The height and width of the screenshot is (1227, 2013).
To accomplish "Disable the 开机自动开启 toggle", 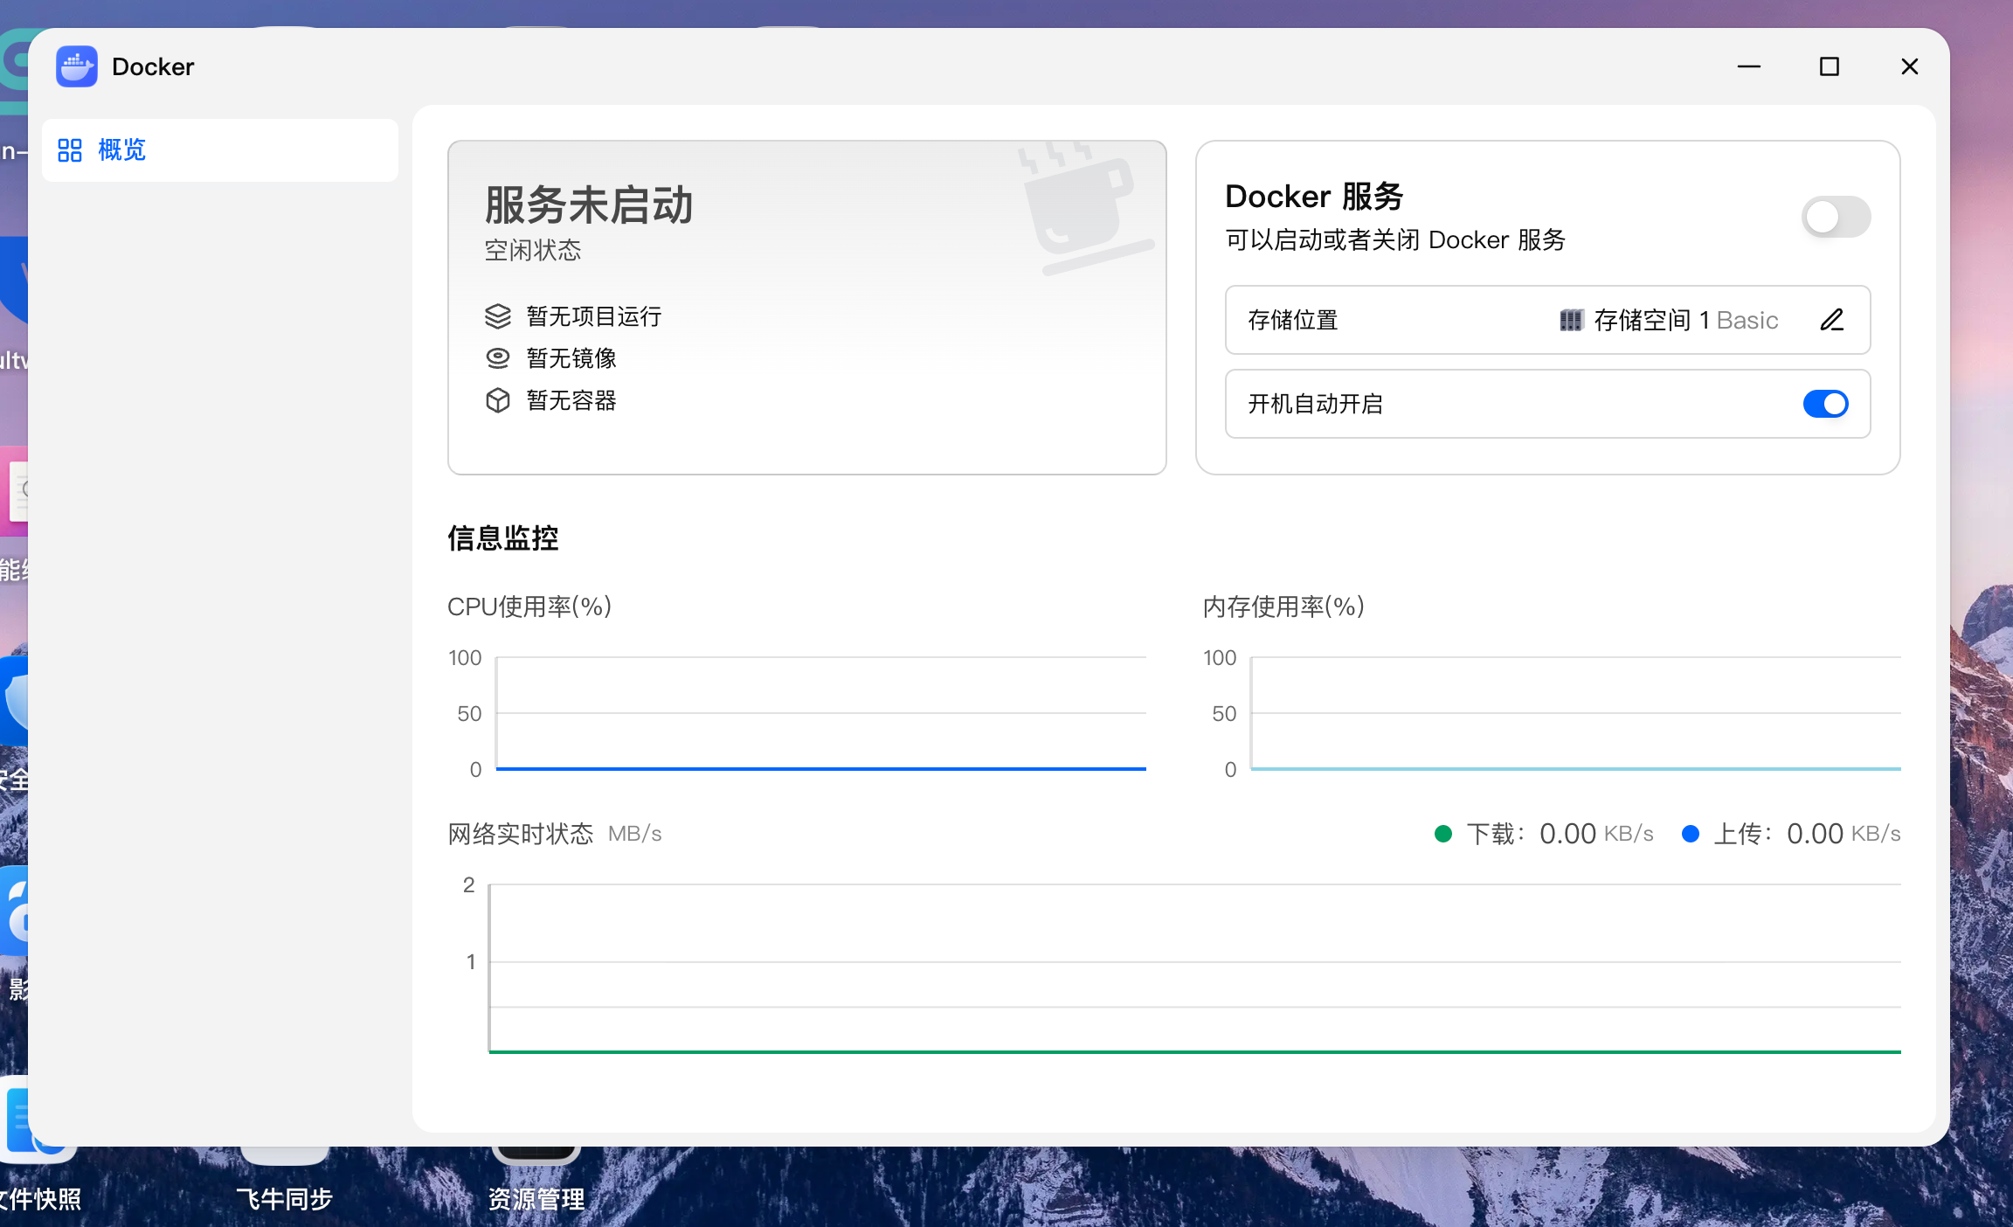I will (x=1826, y=404).
